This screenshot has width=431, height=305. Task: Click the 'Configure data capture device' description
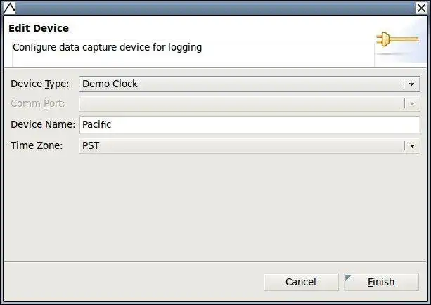tap(108, 48)
